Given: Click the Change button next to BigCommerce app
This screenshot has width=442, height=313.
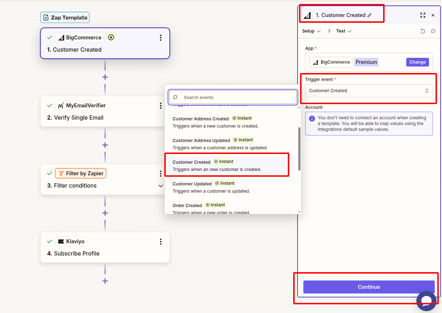Looking at the screenshot, I should click(x=417, y=62).
